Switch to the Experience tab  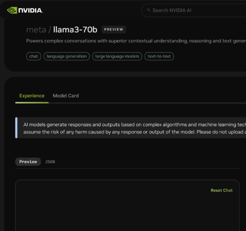(32, 96)
